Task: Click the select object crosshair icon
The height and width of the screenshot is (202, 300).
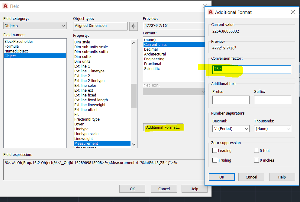Action: click(133, 26)
